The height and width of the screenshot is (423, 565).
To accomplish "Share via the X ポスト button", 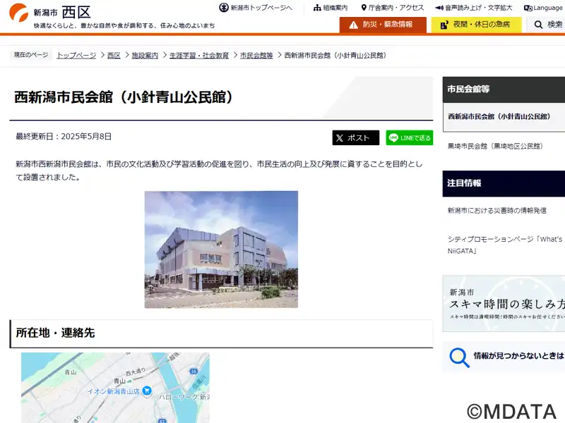I will pyautogui.click(x=356, y=137).
